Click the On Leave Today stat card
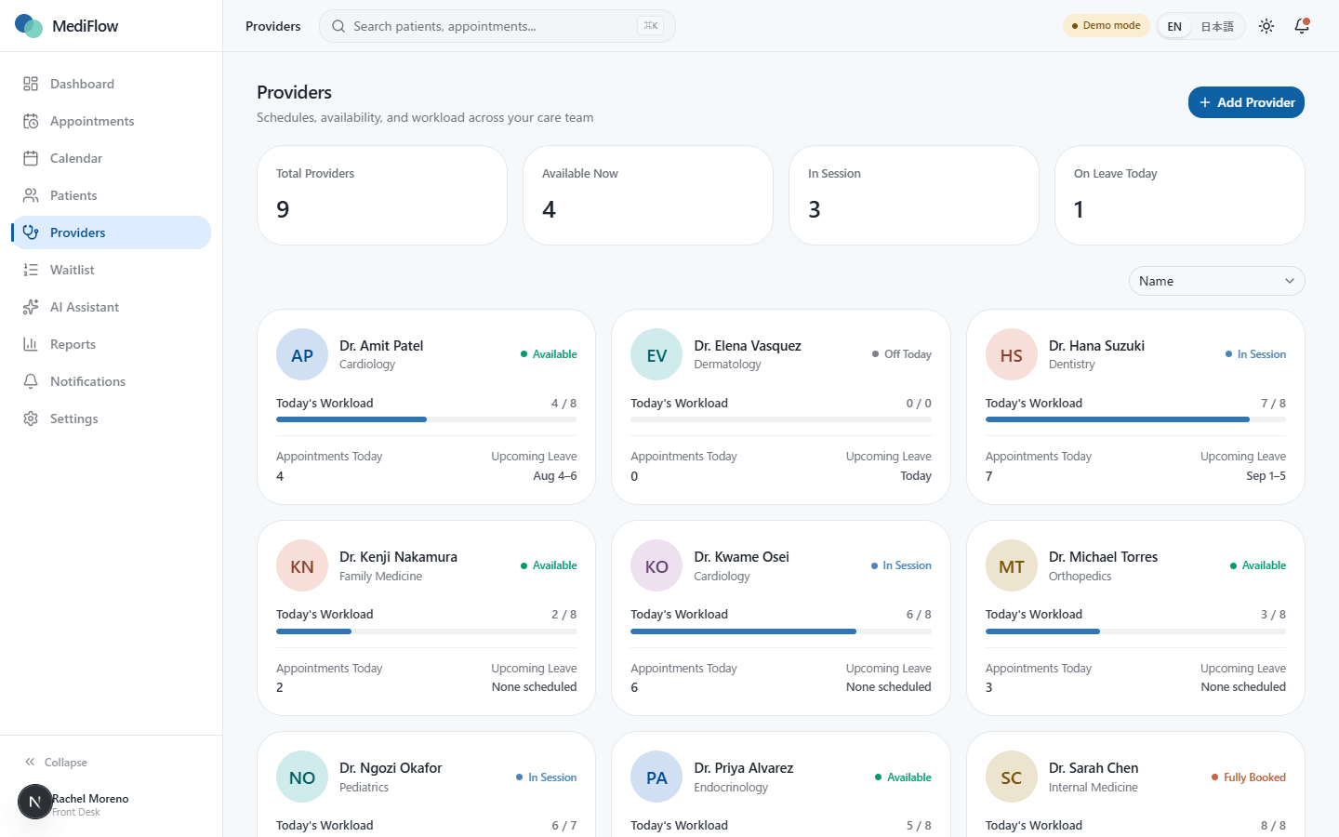1339x837 pixels. click(1180, 195)
